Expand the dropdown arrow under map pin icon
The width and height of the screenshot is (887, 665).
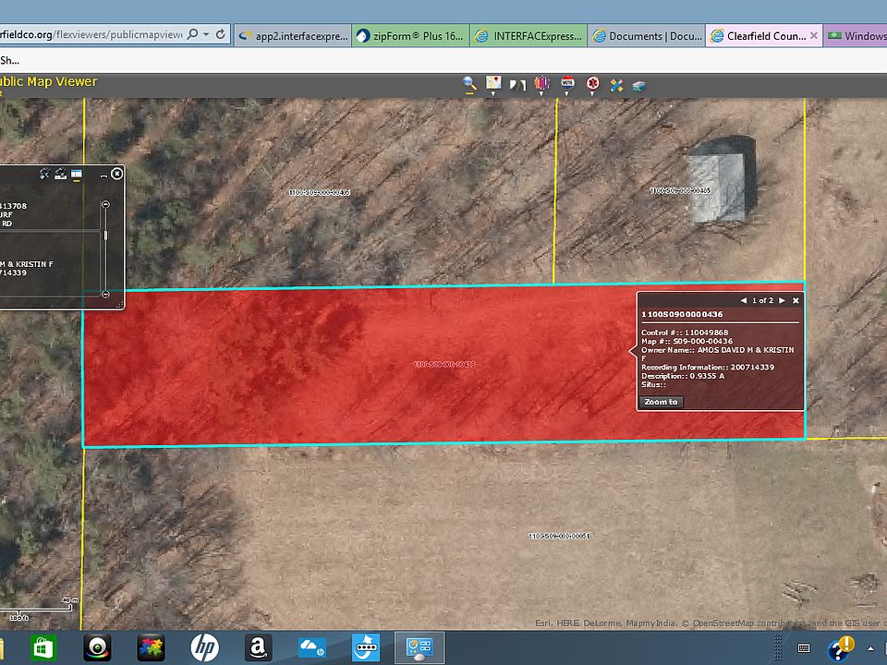point(493,93)
